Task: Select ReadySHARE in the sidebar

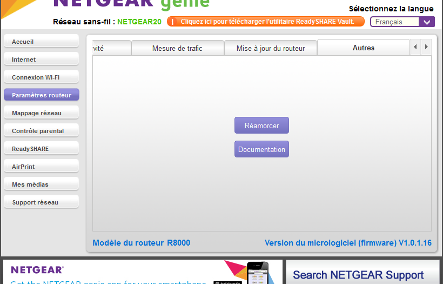Action: [41, 149]
